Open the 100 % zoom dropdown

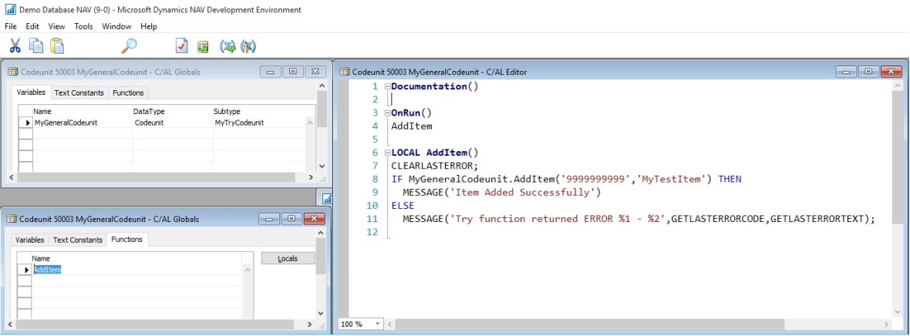[x=377, y=324]
